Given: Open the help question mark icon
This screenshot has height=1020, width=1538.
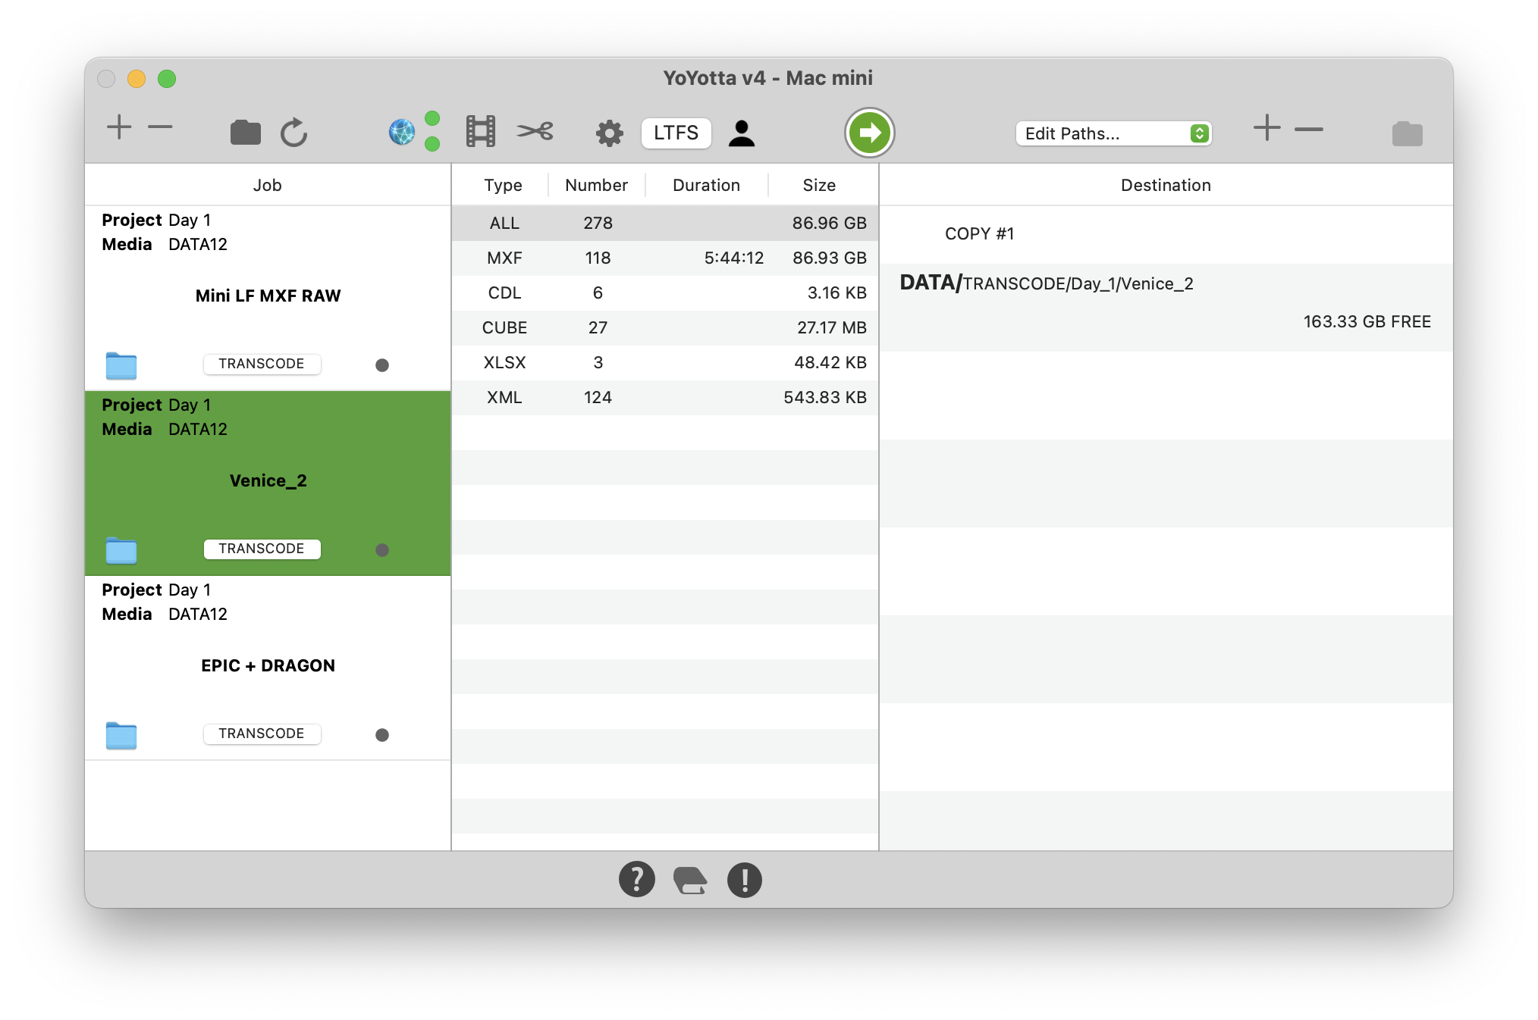Looking at the screenshot, I should coord(637,879).
